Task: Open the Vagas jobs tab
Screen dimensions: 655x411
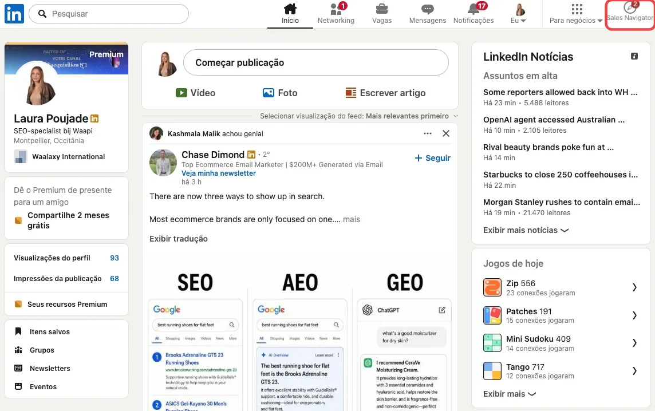Action: click(x=382, y=14)
